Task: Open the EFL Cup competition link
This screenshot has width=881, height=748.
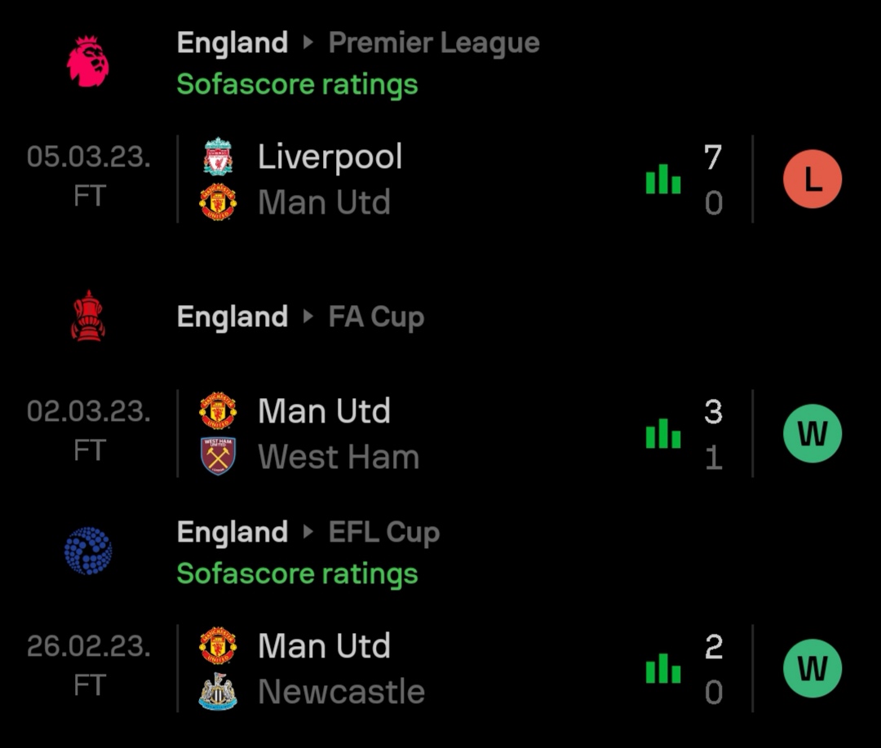Action: (384, 532)
